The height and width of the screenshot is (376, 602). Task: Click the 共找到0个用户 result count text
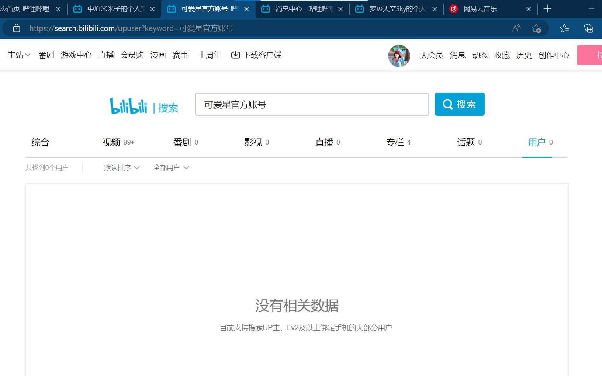[47, 168]
